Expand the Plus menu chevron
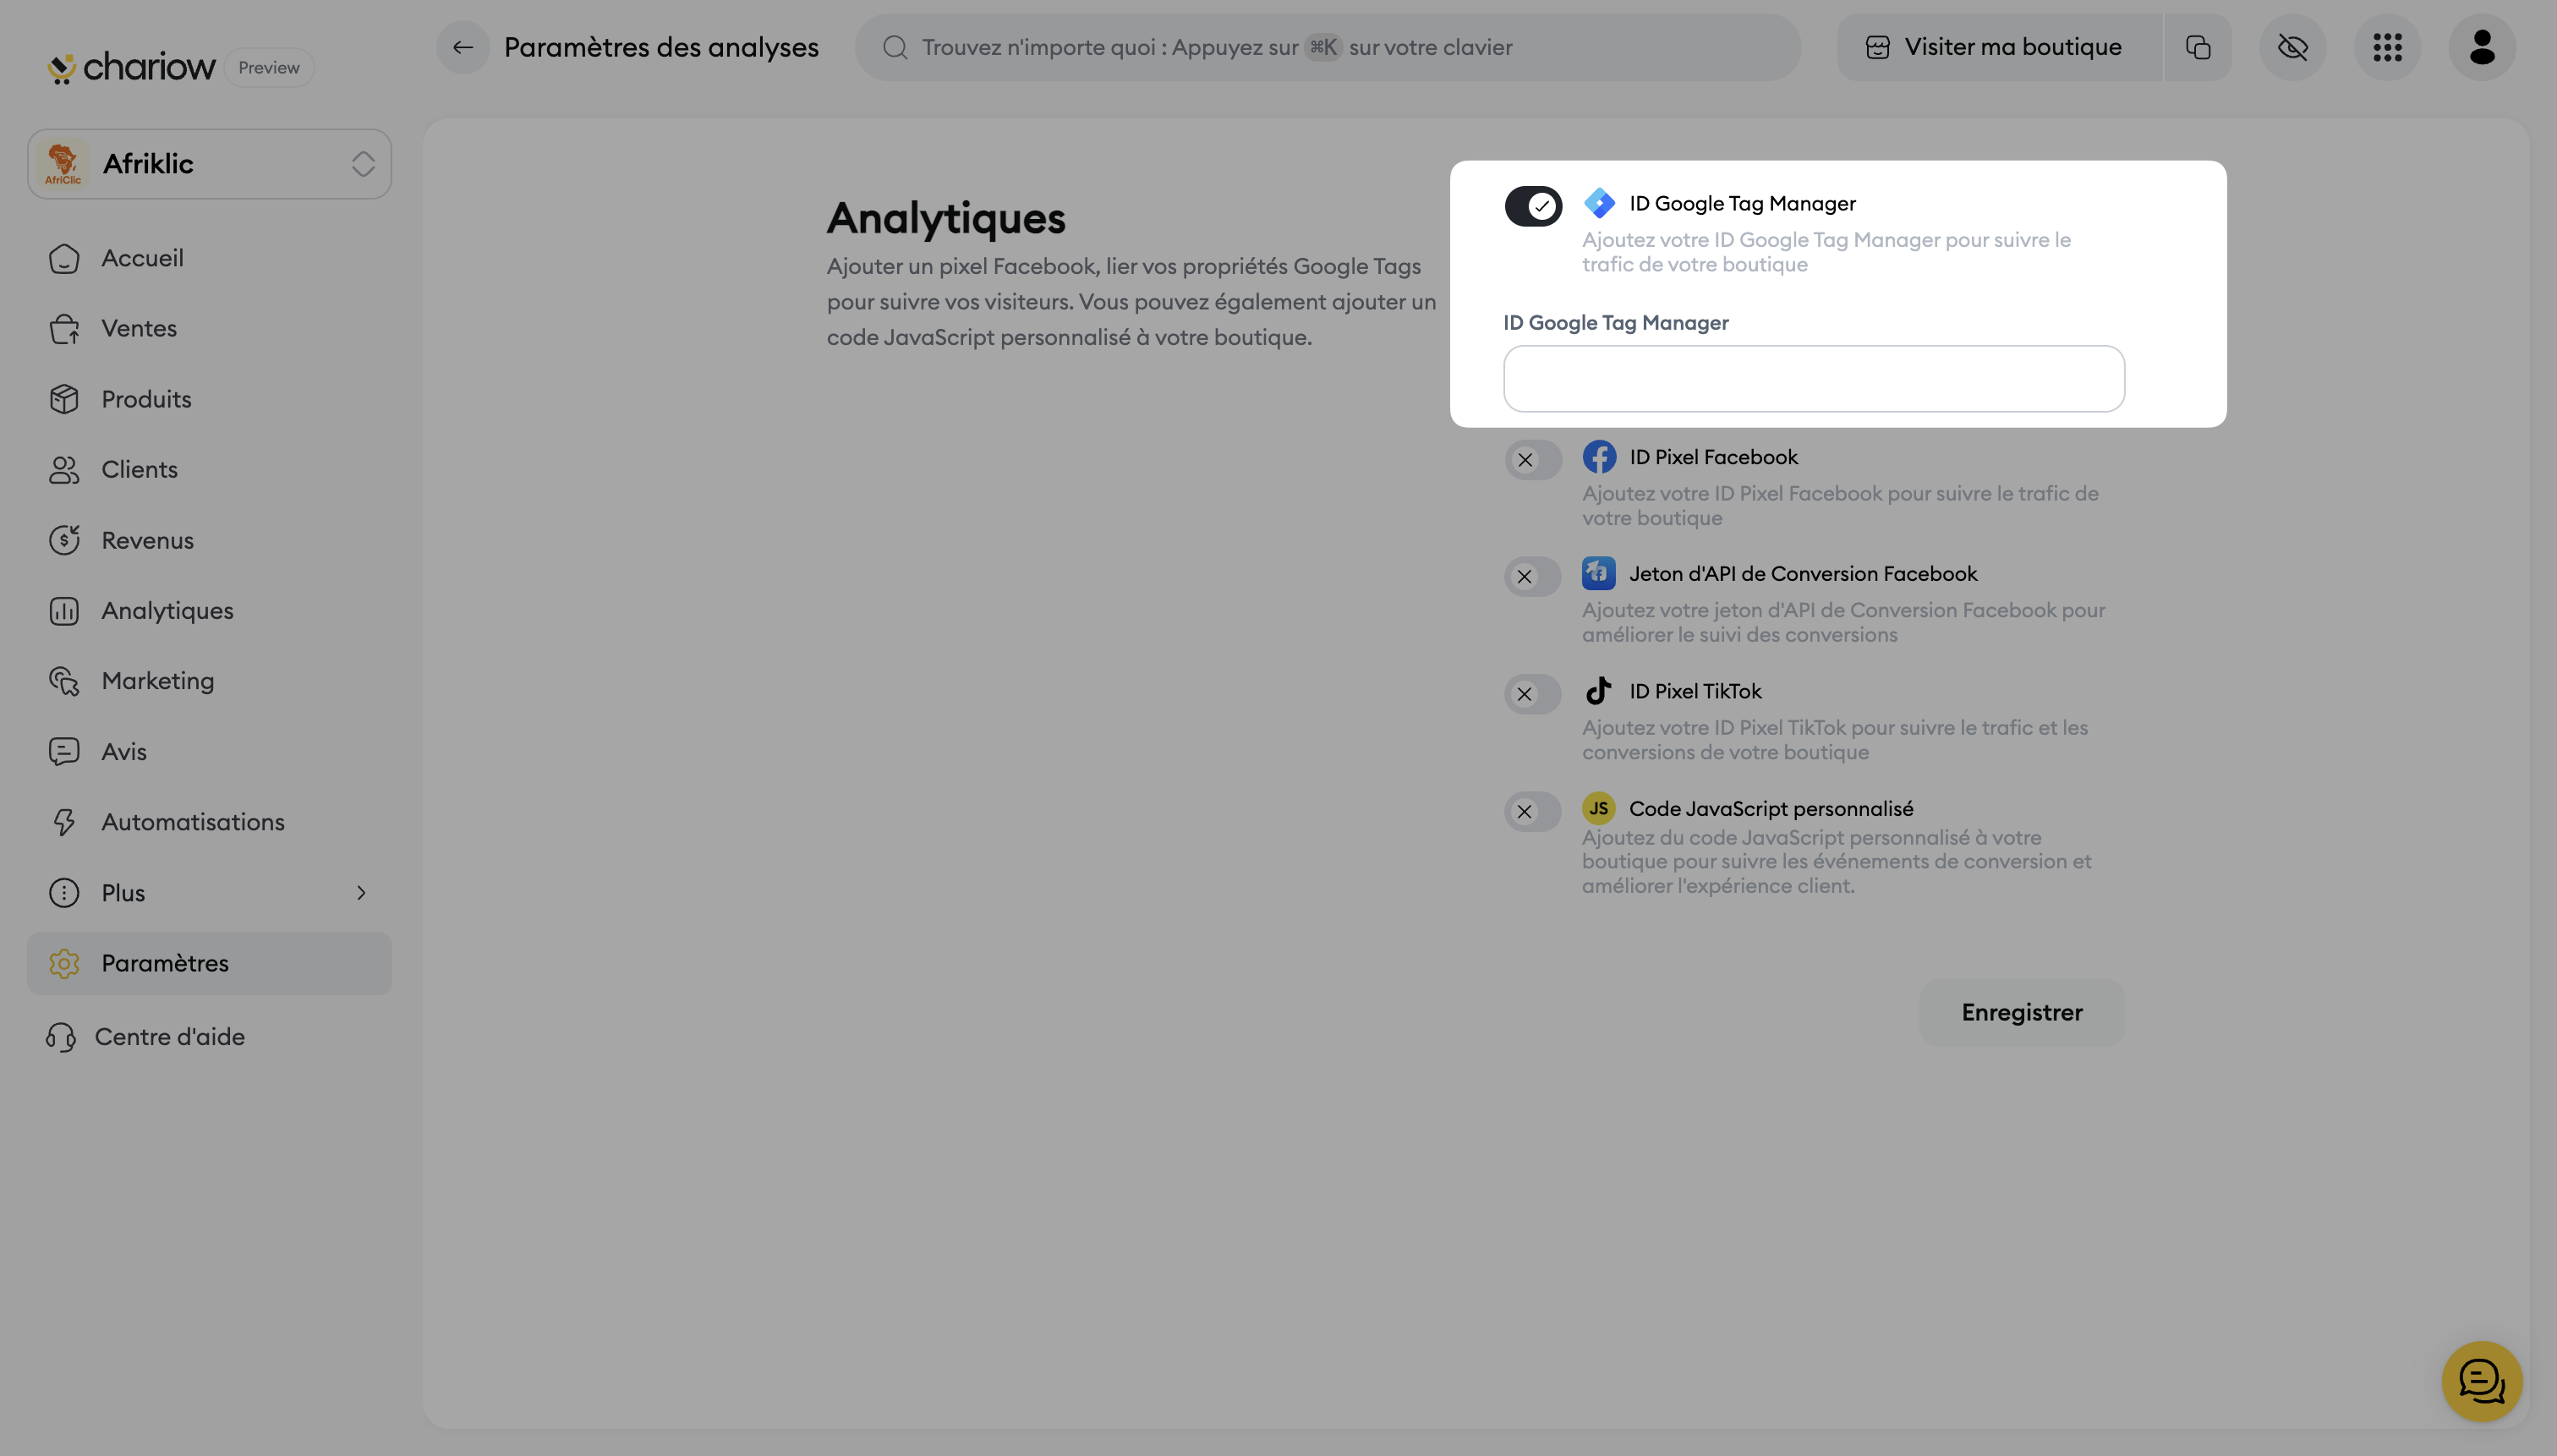Viewport: 2557px width, 1456px height. (x=361, y=892)
